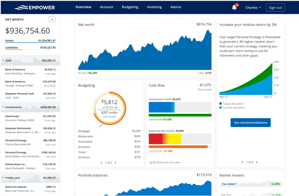The height and width of the screenshot is (196, 299).
Task: Click the Travel budget category row
Action: tap(109, 152)
